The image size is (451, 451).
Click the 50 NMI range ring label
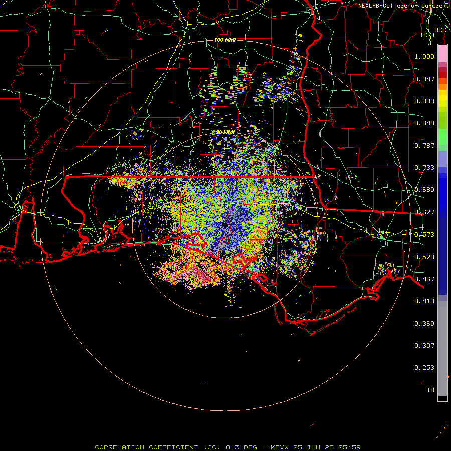click(225, 132)
